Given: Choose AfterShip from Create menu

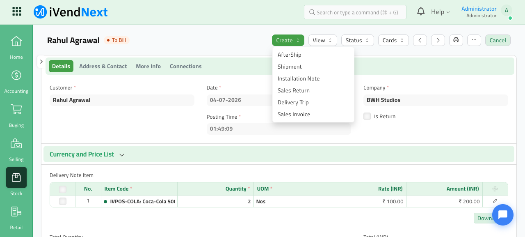Looking at the screenshot, I should pos(313,55).
